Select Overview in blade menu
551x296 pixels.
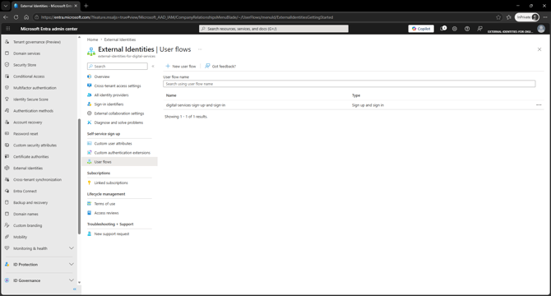point(102,76)
